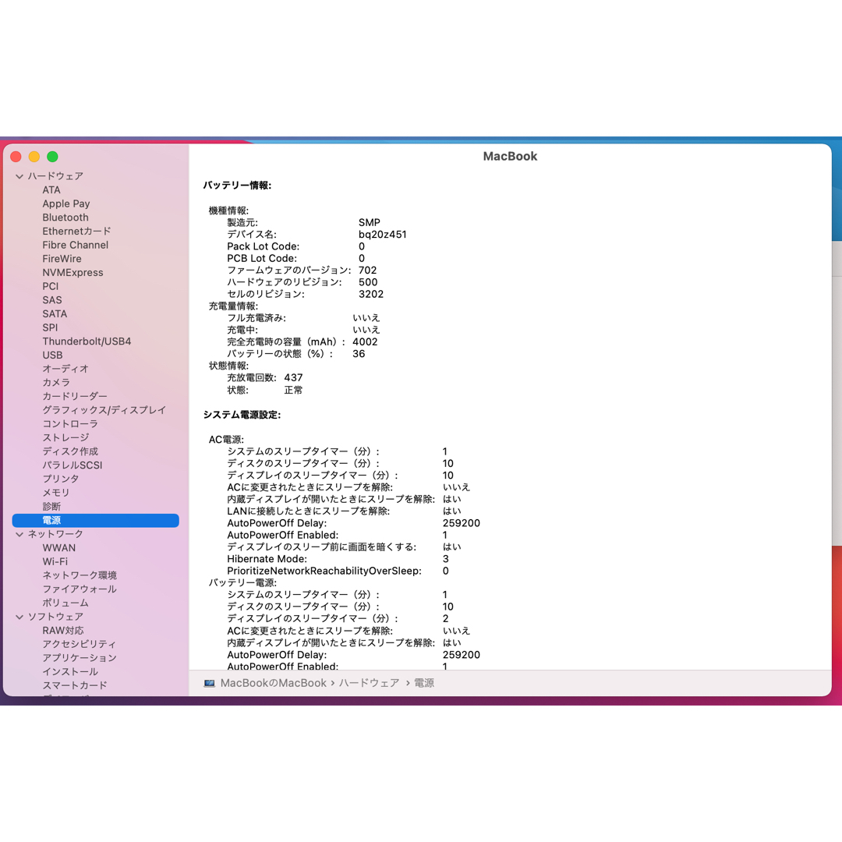Open Thunderbolt/USB4 entry
Screen dimensions: 842x842
point(87,341)
